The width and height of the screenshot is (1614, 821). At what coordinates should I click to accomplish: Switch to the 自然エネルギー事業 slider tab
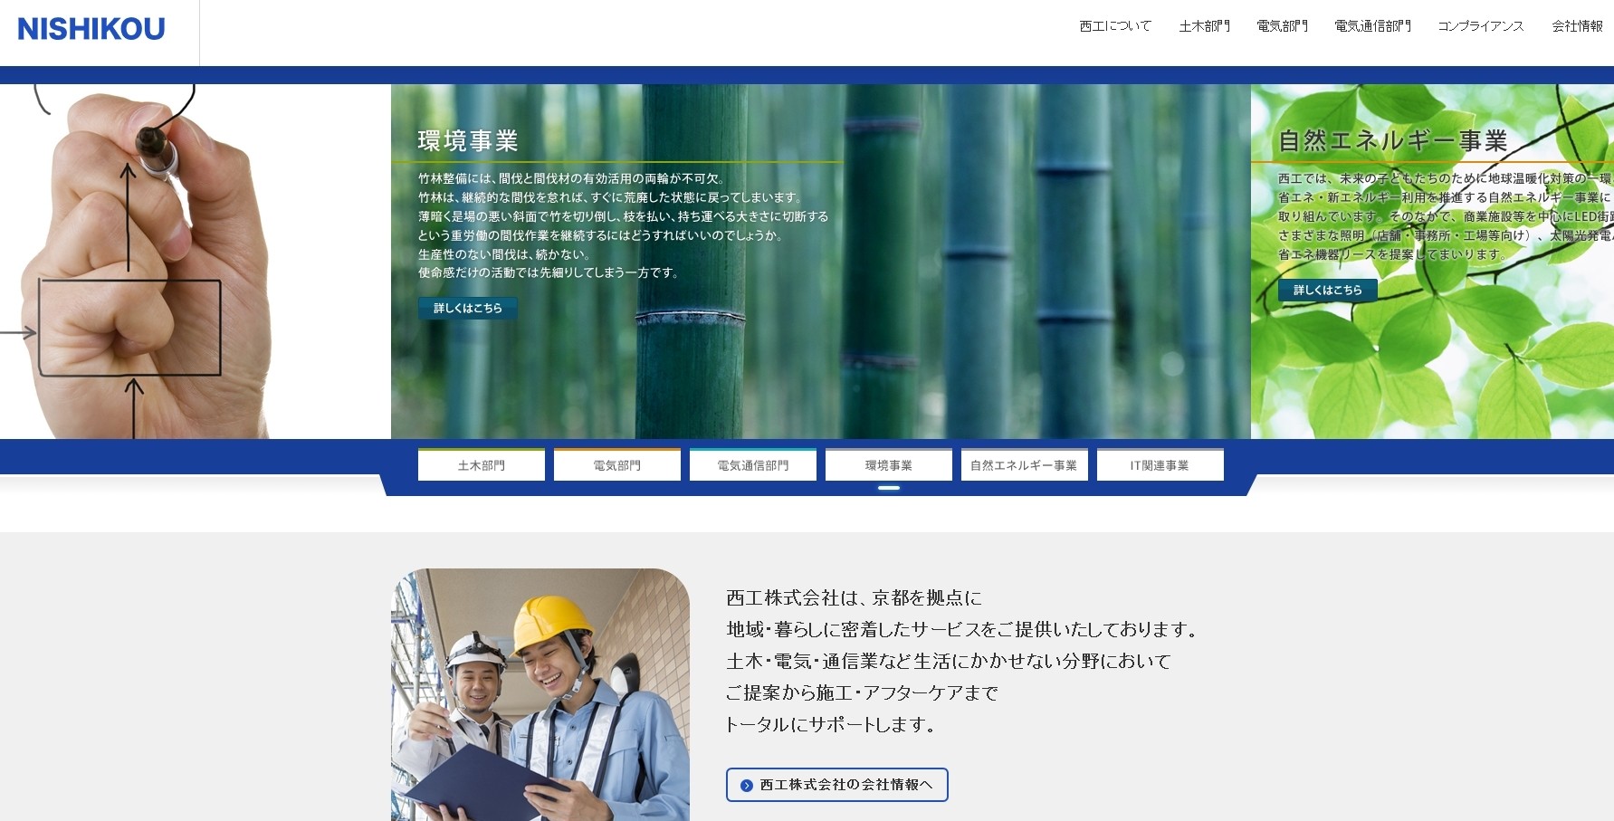point(1024,465)
